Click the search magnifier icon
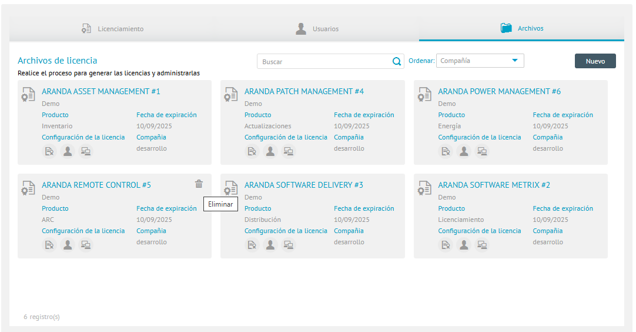The image size is (636, 332). (397, 61)
